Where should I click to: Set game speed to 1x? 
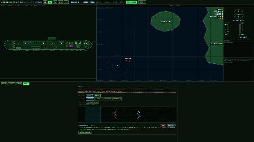[50, 2]
